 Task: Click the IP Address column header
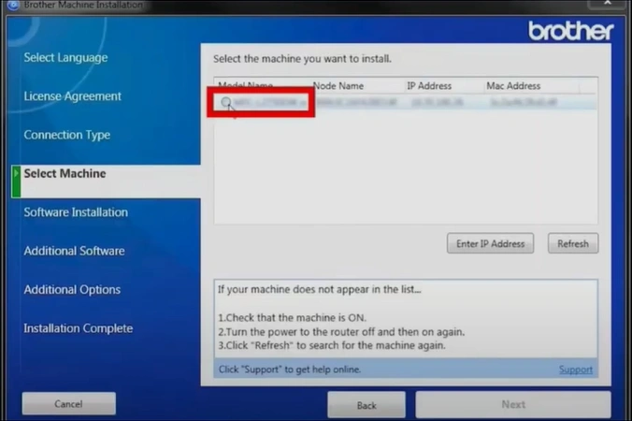pyautogui.click(x=429, y=86)
